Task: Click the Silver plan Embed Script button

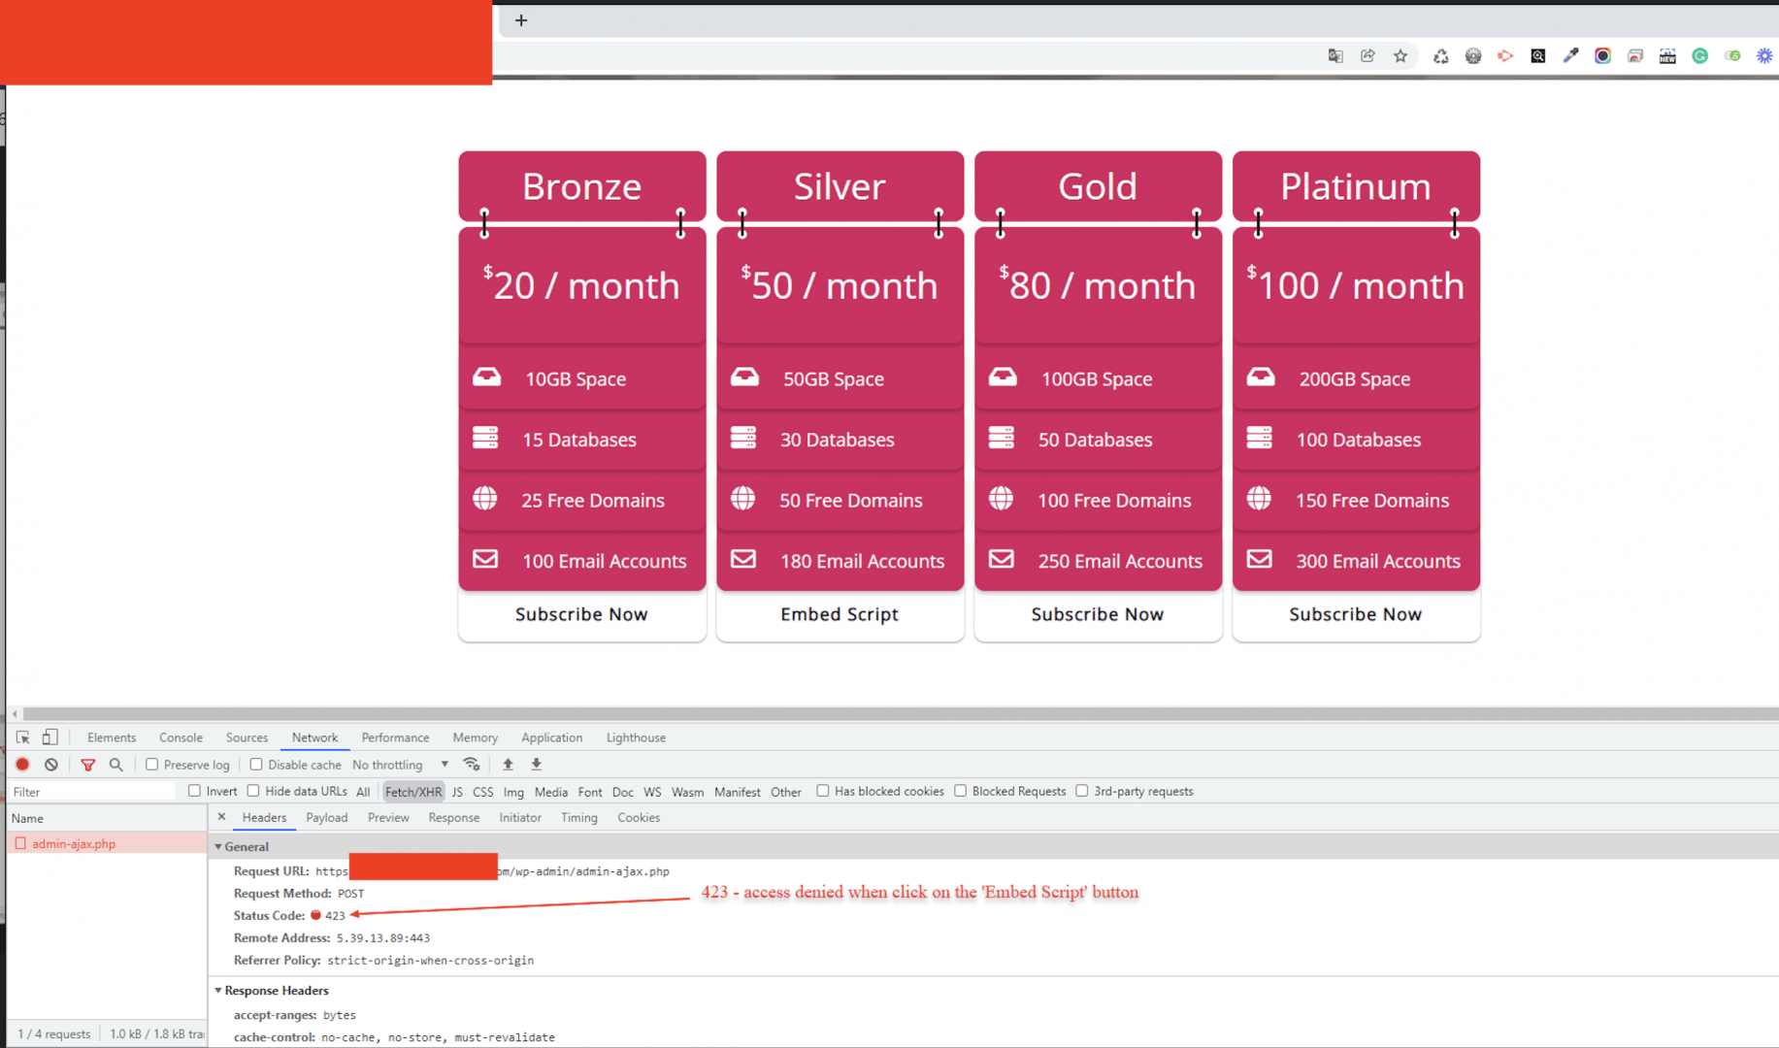Action: pos(840,614)
